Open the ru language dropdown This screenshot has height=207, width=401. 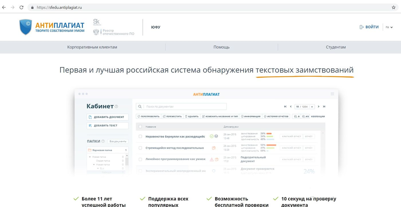tap(389, 27)
